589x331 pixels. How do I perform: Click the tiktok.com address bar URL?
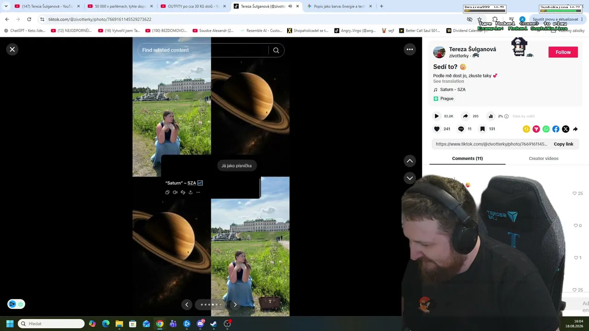[100, 19]
